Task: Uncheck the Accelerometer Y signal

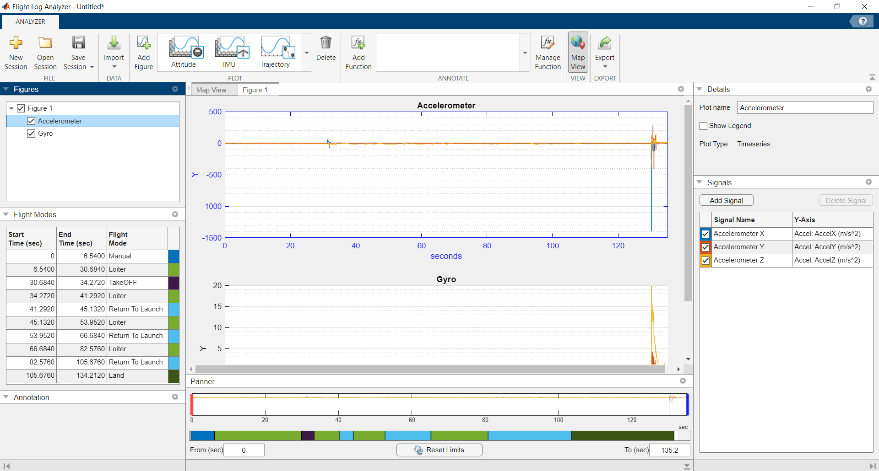Action: click(x=705, y=247)
